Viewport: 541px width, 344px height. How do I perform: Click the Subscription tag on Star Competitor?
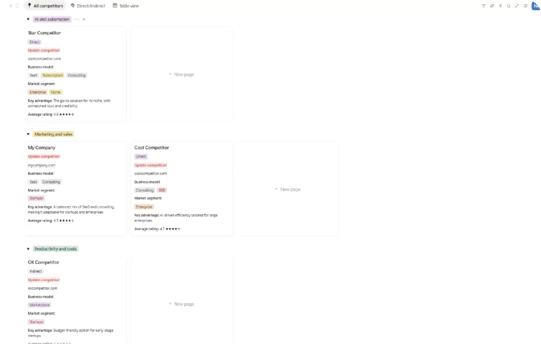pos(52,76)
